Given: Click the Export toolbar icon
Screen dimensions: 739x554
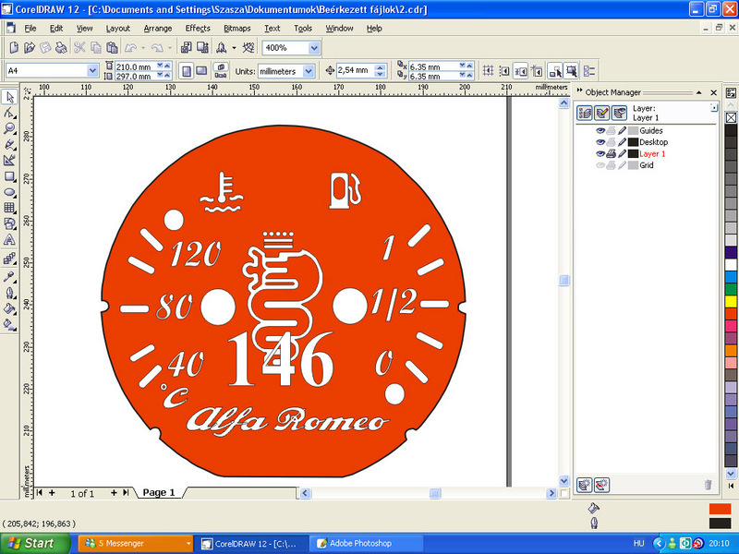Looking at the screenshot, I should coord(202,48).
